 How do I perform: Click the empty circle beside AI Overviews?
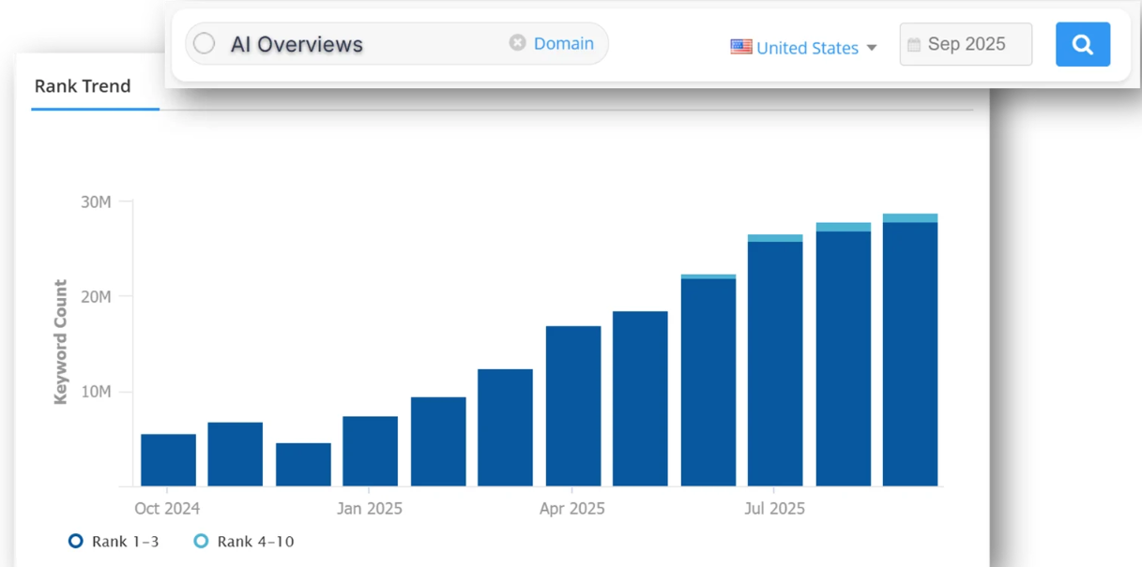click(203, 42)
